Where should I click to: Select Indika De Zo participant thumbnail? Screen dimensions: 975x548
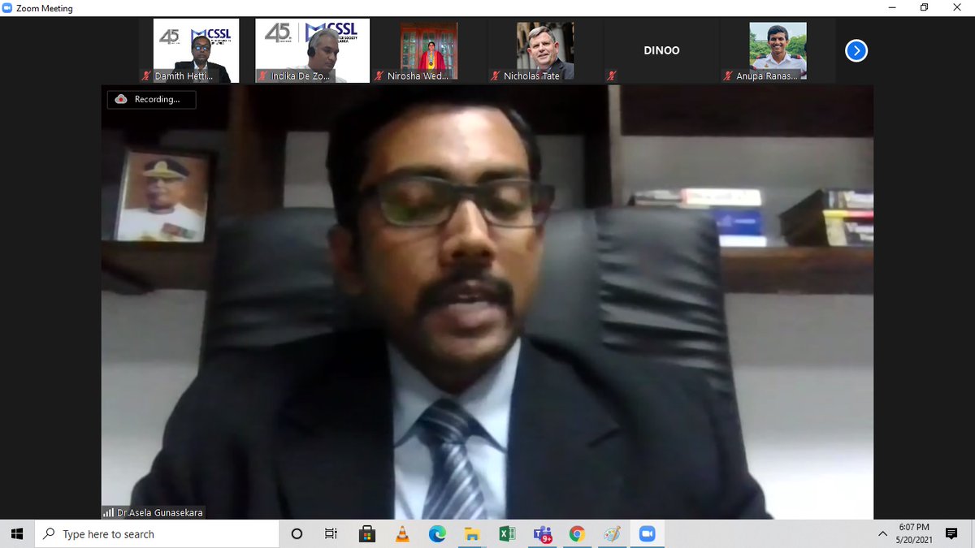click(312, 50)
